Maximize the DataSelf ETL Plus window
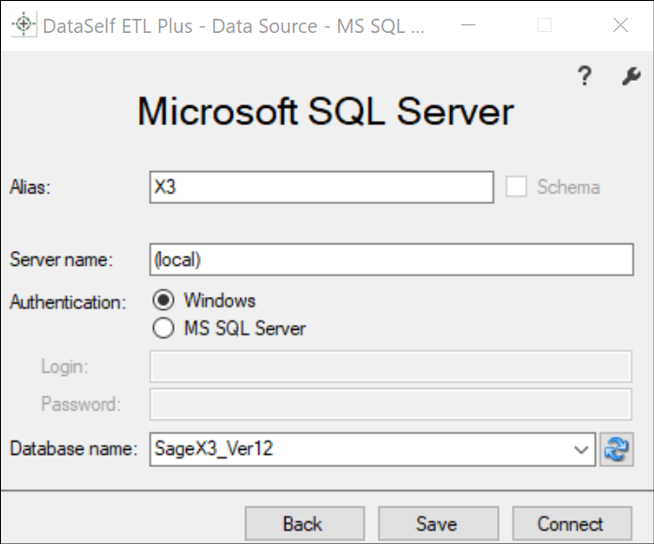 coord(544,25)
